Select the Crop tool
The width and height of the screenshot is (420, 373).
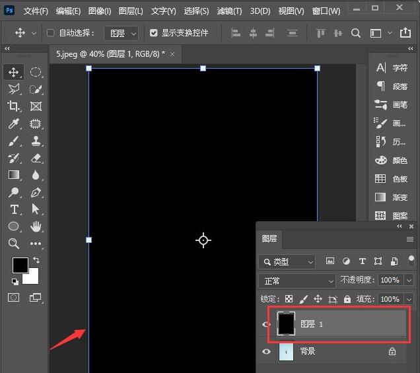[x=14, y=106]
